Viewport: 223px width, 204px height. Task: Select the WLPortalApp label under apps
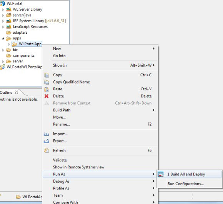pos(30,44)
